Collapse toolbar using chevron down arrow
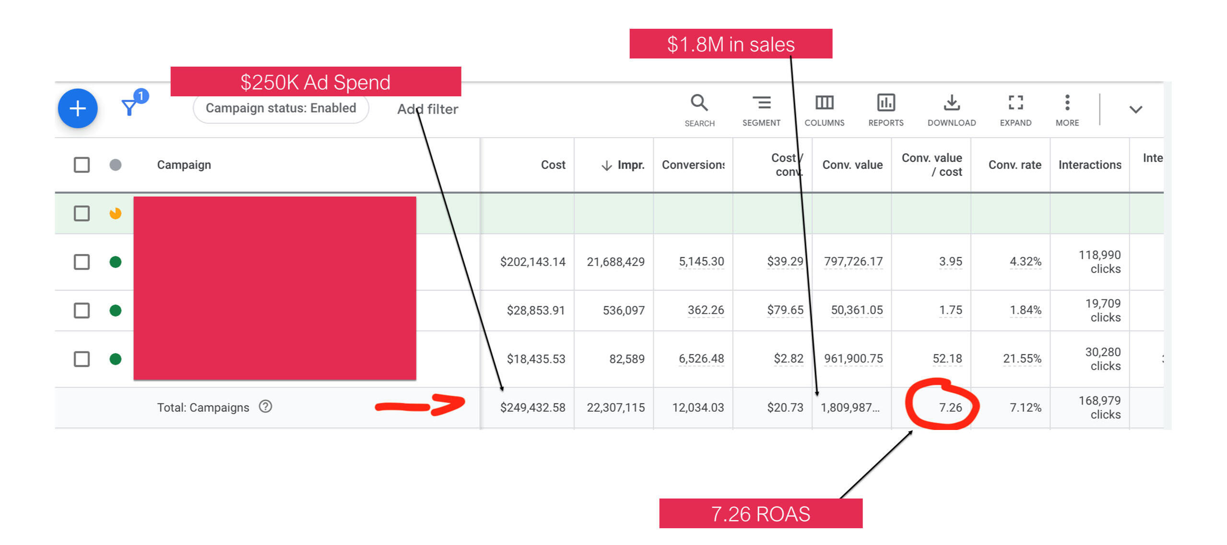Viewport: 1227px width, 545px height. 1135,110
